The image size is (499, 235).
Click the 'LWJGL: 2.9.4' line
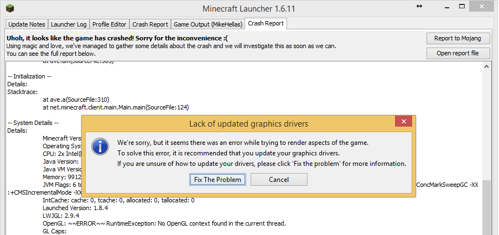61,216
